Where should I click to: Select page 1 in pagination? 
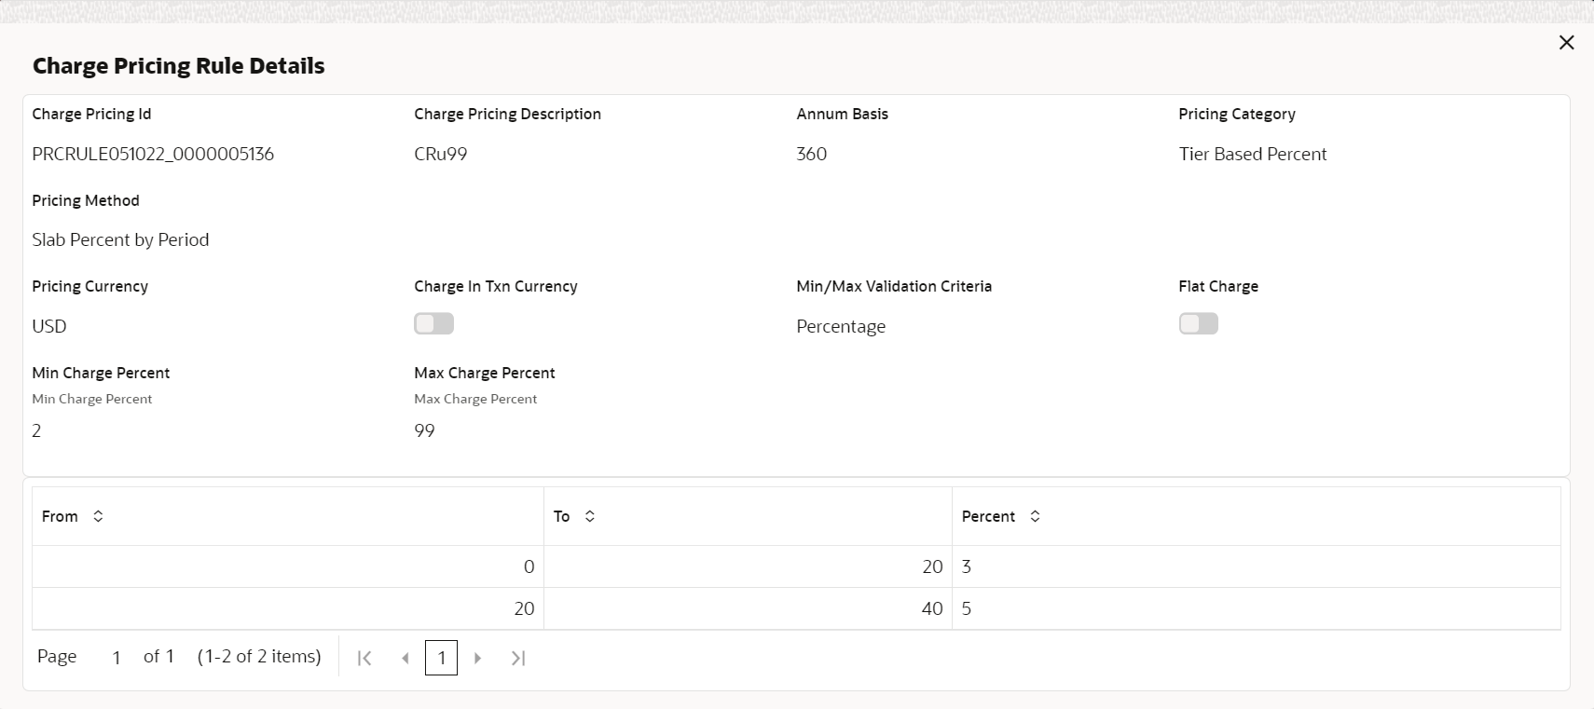[x=441, y=658]
